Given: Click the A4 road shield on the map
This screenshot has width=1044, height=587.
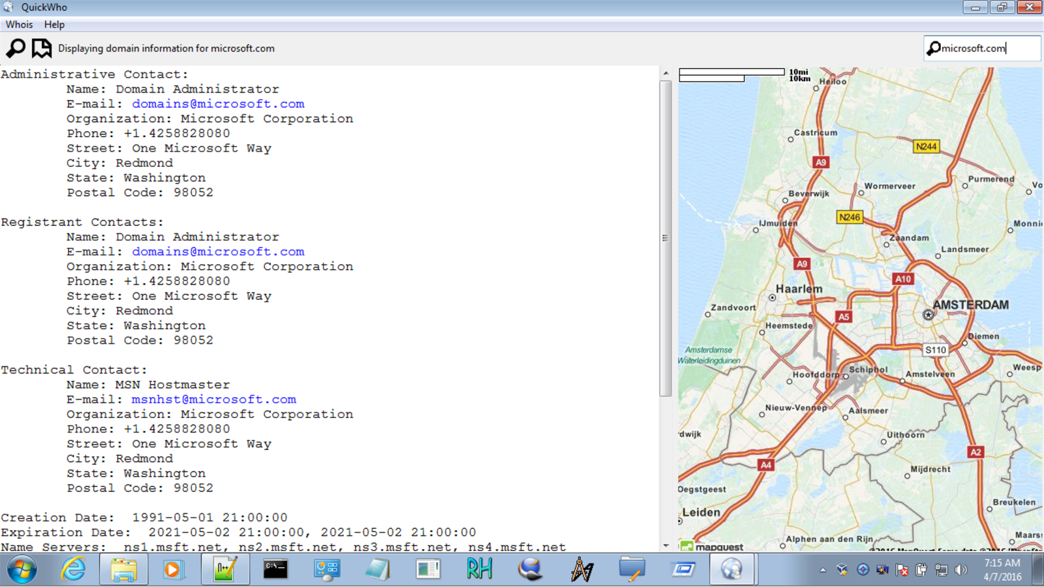Looking at the screenshot, I should tap(766, 465).
